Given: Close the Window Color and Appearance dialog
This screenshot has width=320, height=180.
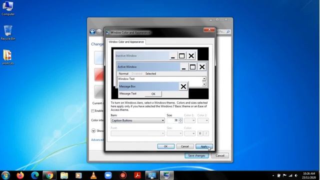Looking at the screenshot, I should (x=209, y=30).
